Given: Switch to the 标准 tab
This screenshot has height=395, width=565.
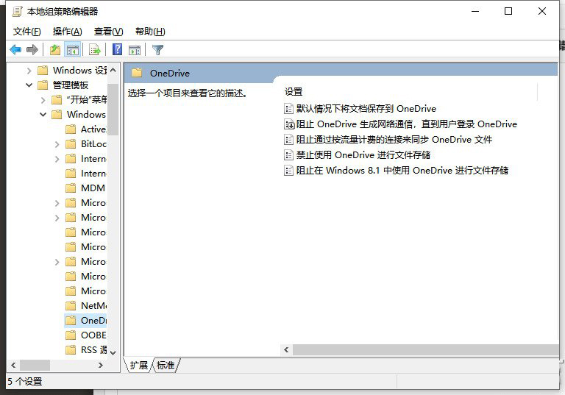Looking at the screenshot, I should 166,366.
